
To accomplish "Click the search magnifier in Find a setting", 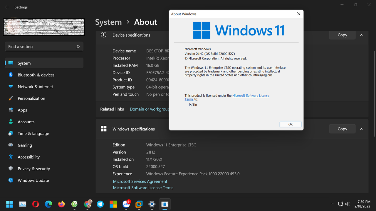I will (x=78, y=47).
